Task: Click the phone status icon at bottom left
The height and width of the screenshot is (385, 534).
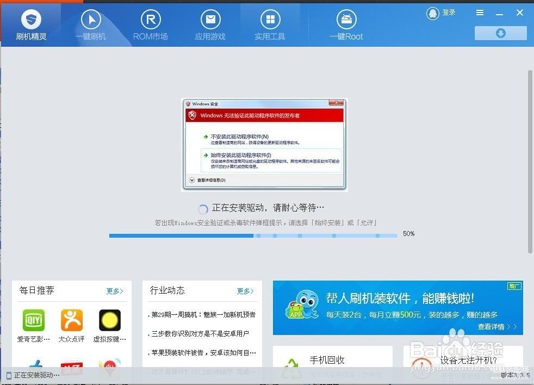Action: 9,375
